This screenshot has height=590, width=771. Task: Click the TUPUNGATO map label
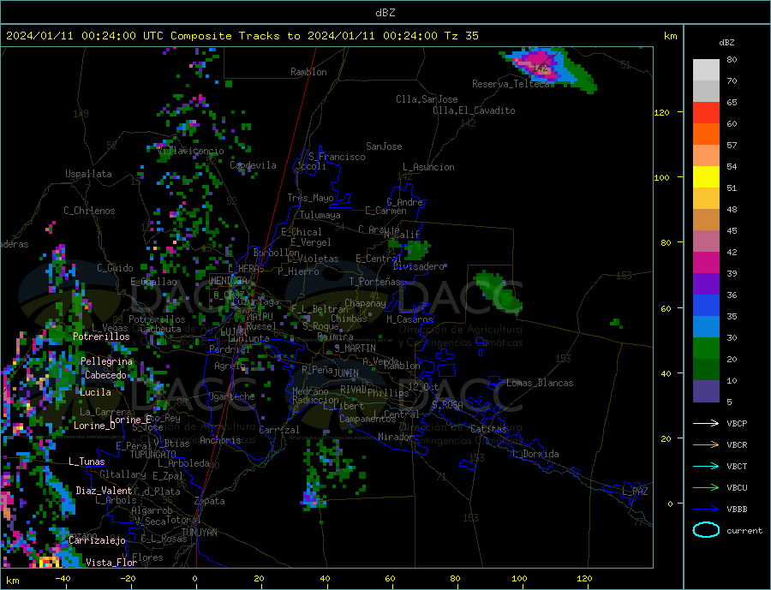(x=153, y=455)
